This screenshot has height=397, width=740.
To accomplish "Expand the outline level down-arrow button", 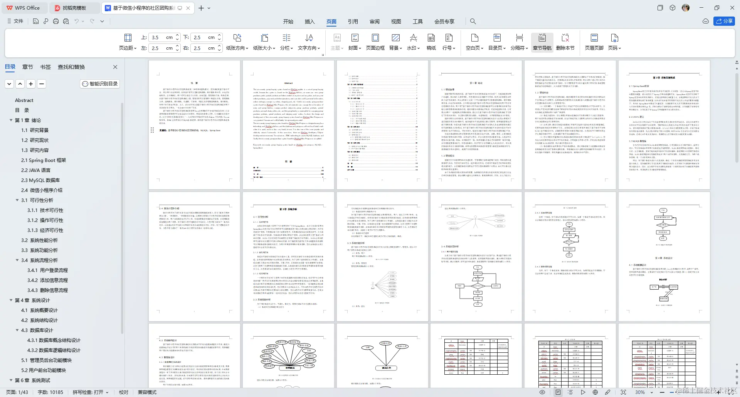I will 9,83.
